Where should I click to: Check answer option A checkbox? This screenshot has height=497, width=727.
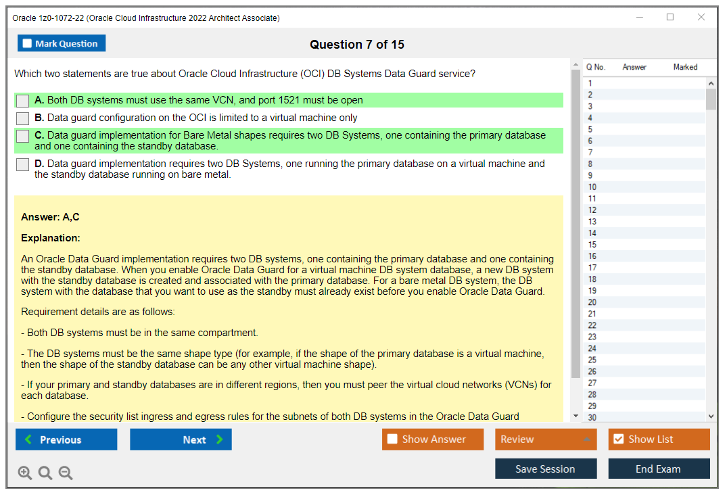[x=23, y=101]
